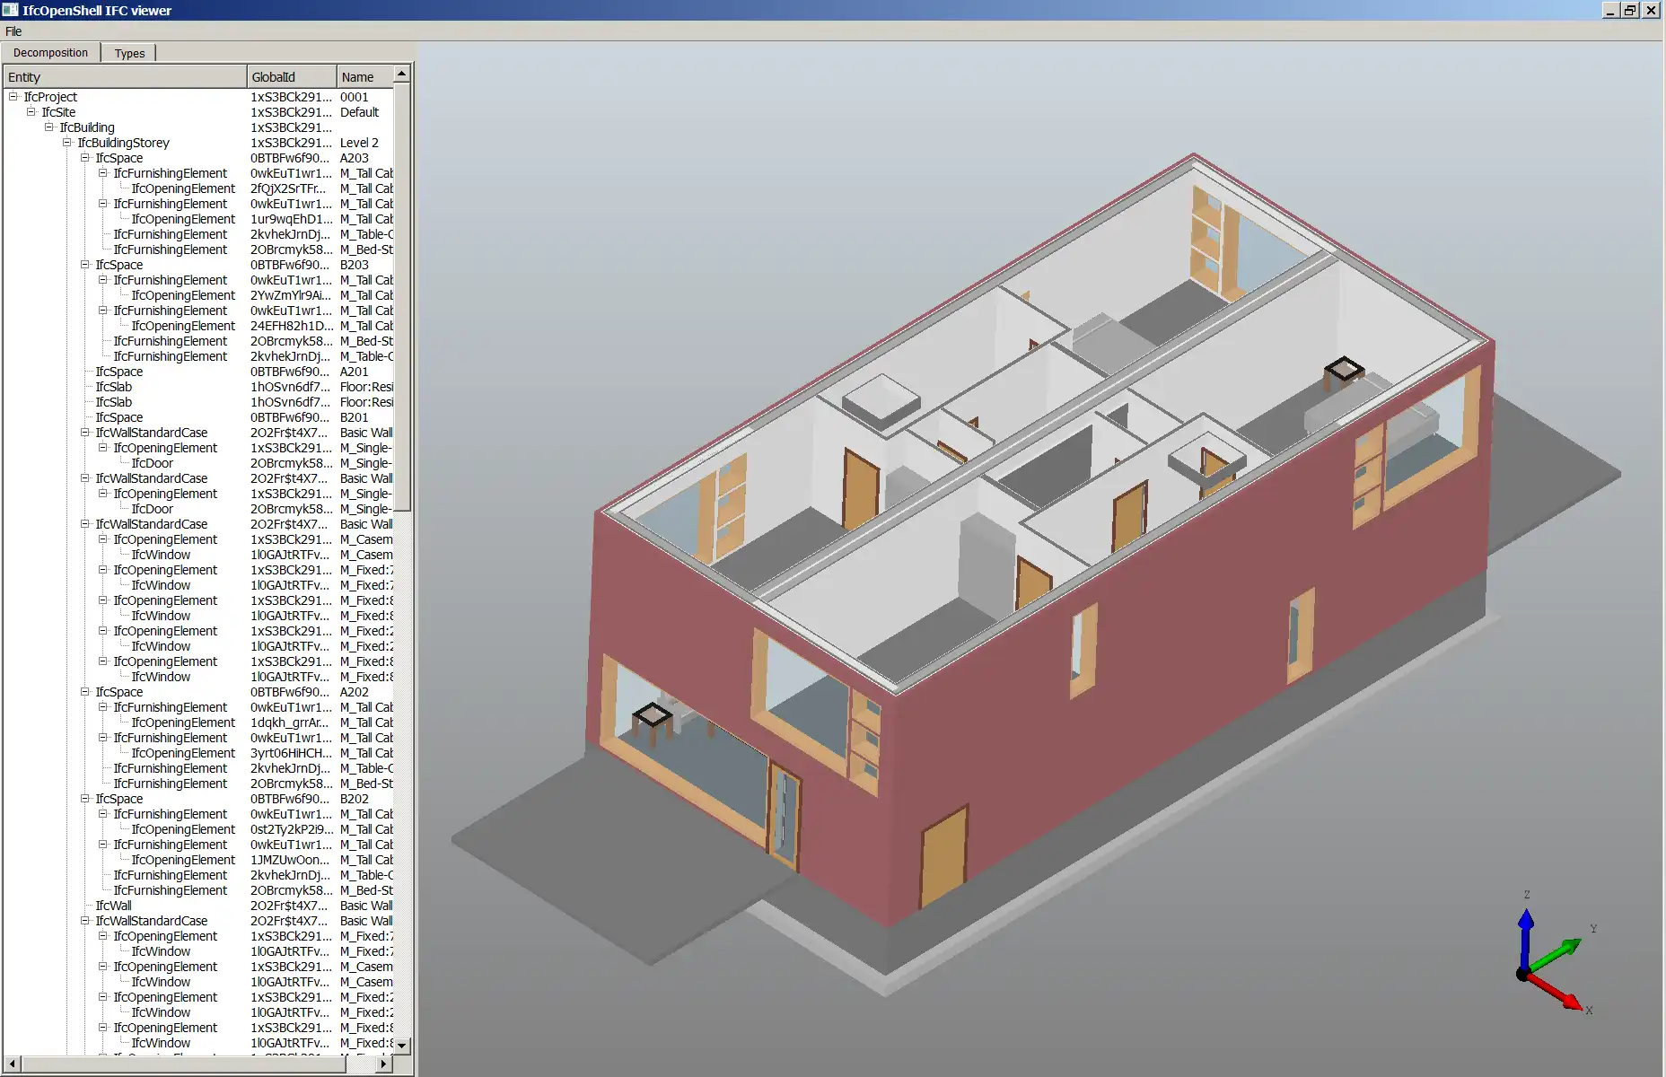
Task: Collapse the IfcSite tree node
Action: click(31, 112)
